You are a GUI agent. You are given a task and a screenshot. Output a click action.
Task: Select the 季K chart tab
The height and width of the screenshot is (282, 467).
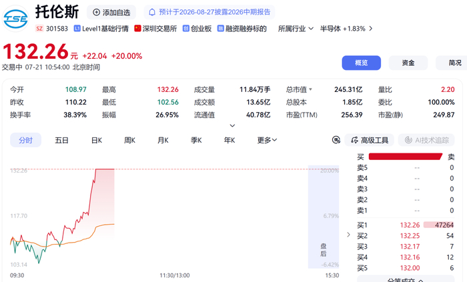point(196,140)
